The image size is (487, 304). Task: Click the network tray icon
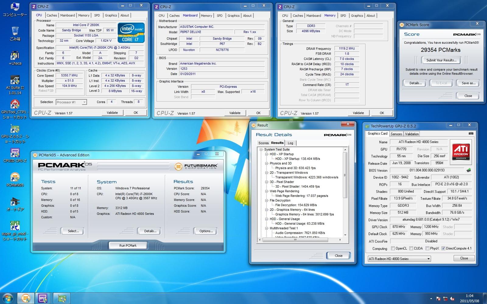click(x=445, y=299)
